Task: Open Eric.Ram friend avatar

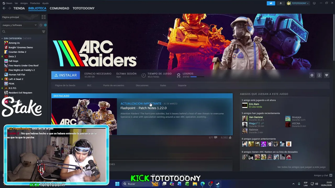Action: [244, 105]
